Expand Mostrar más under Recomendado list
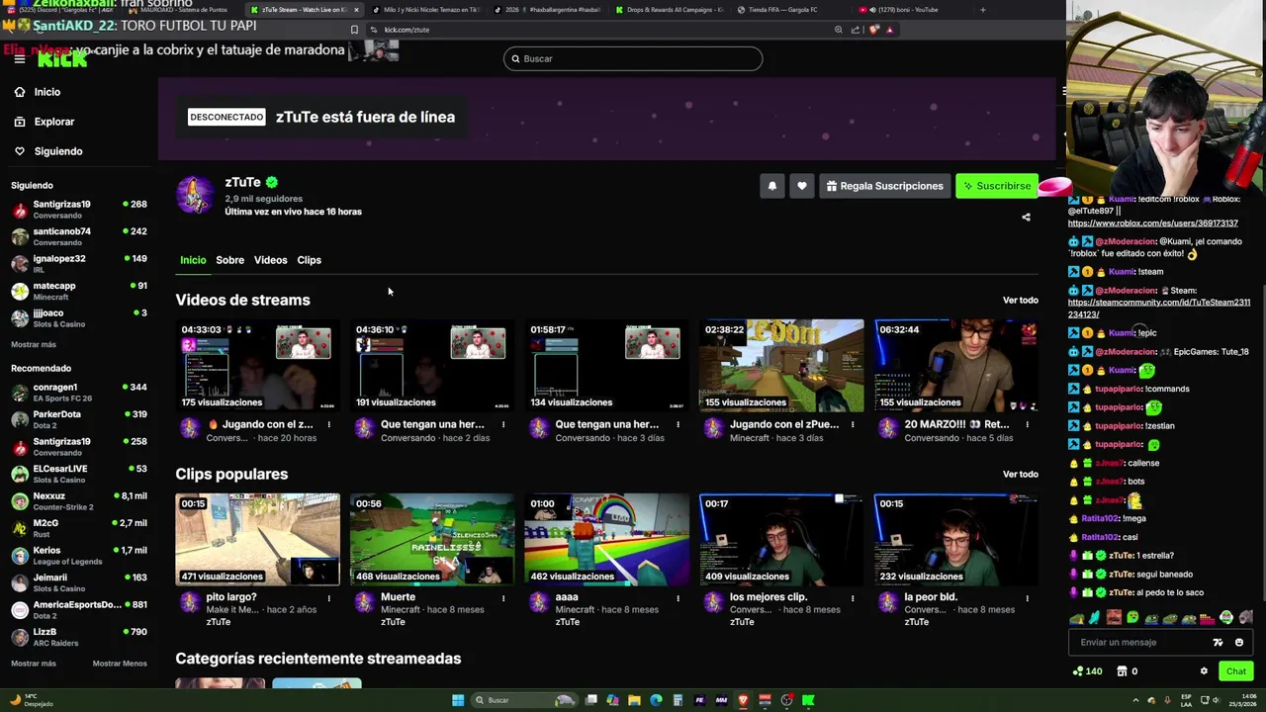Viewport: 1266px width, 712px height. coord(34,664)
